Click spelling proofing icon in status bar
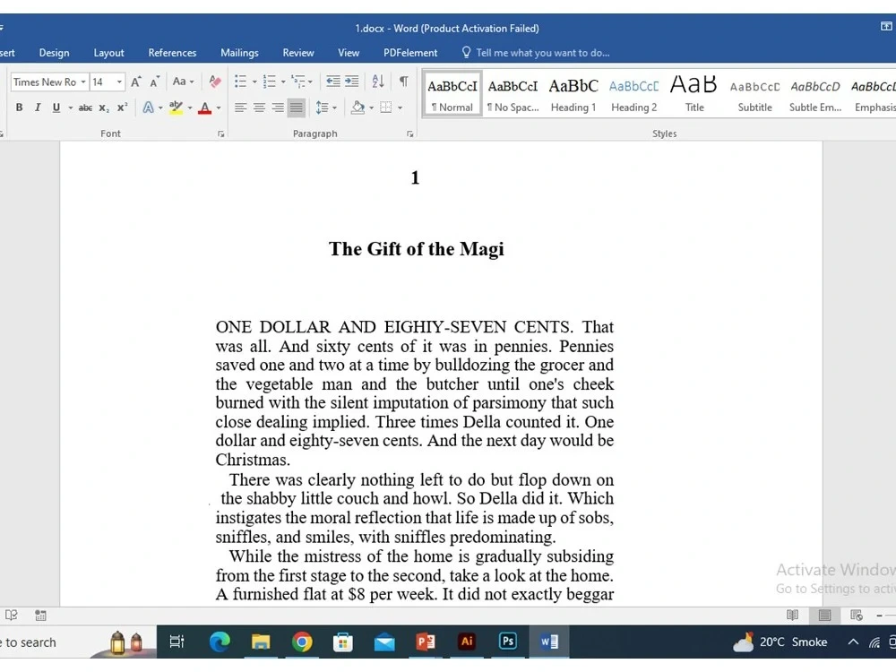This screenshot has width=896, height=672. [12, 615]
